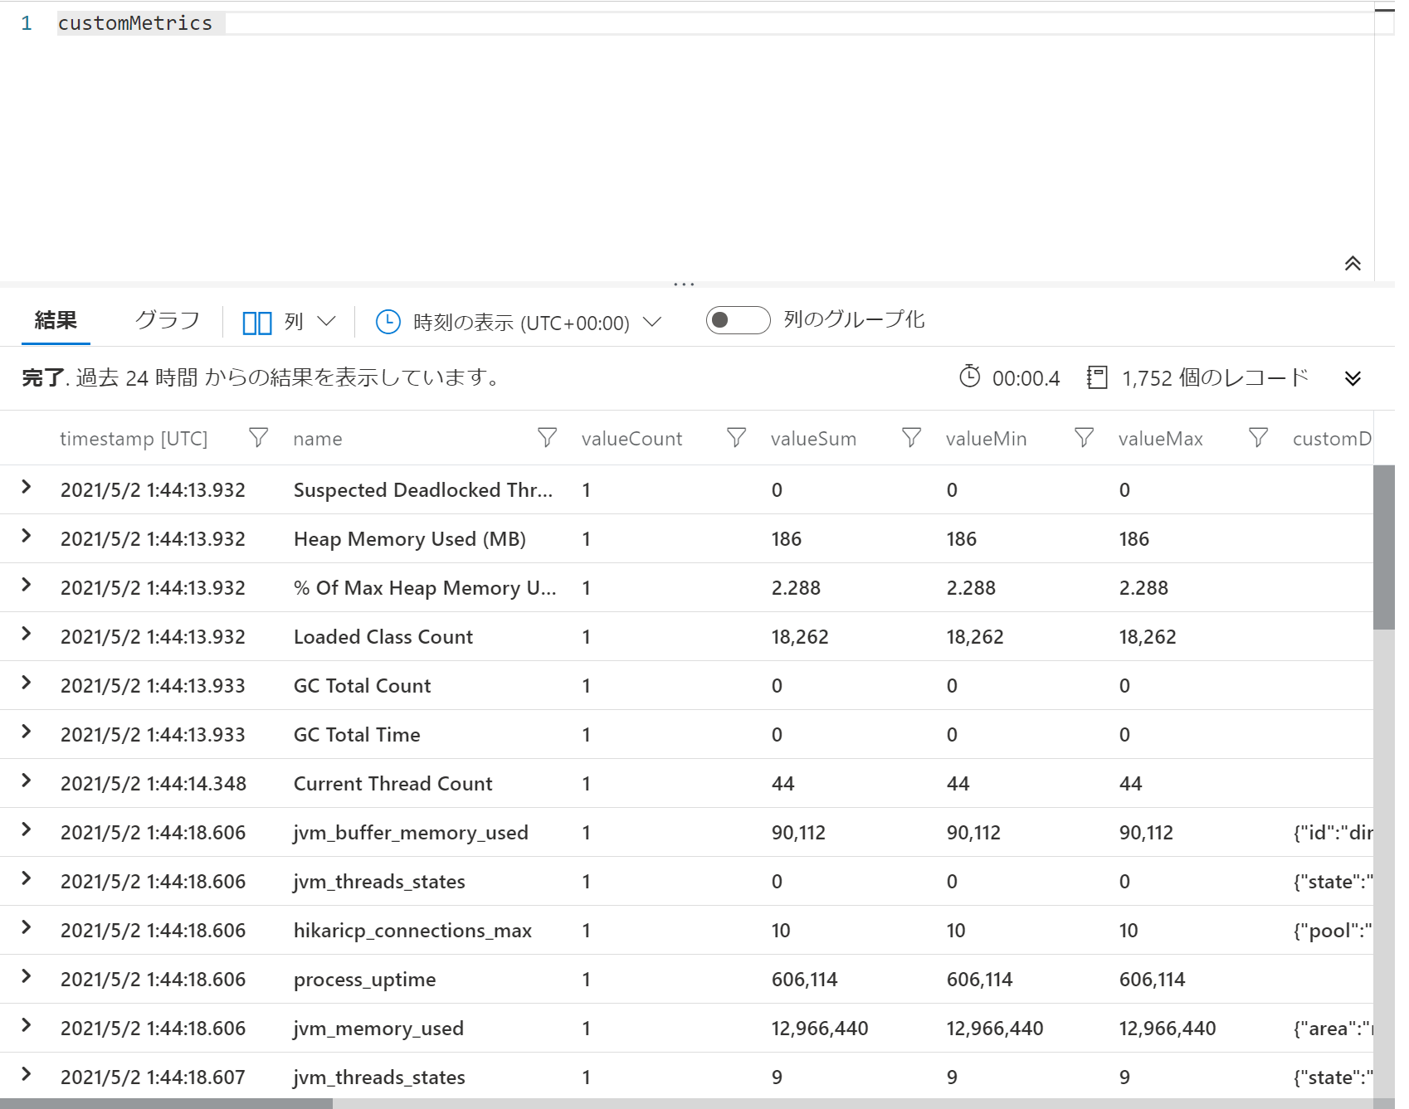Filter the valueCount column

click(737, 438)
